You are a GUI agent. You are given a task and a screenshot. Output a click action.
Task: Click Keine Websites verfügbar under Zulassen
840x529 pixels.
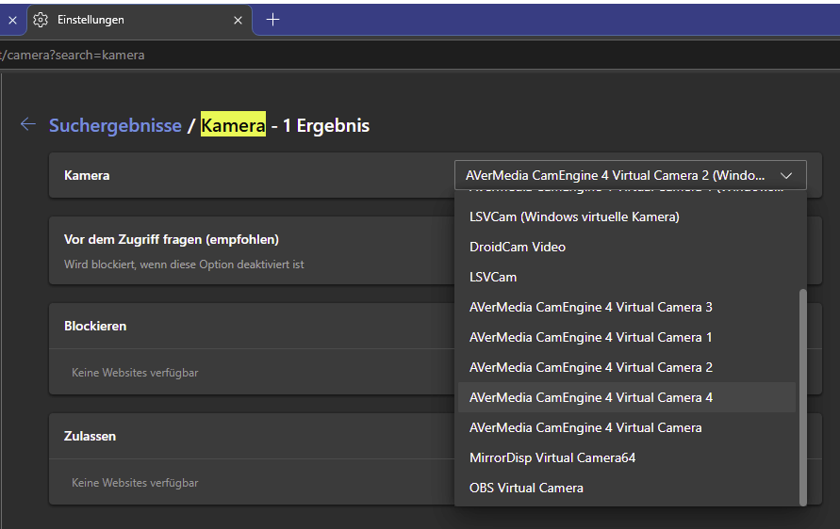point(135,483)
